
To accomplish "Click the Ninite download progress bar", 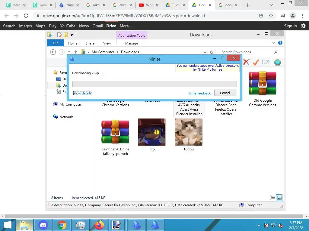I will [x=154, y=84].
